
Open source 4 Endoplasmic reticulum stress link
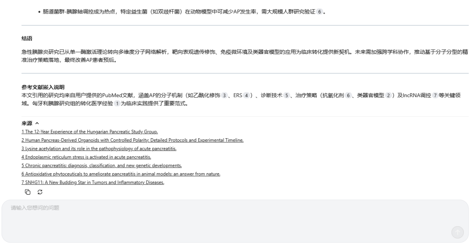(x=86, y=157)
